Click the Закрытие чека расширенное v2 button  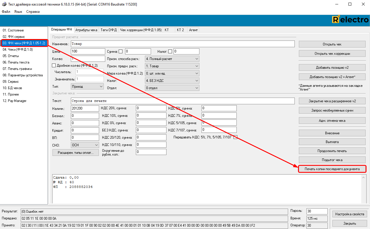coord(332,101)
